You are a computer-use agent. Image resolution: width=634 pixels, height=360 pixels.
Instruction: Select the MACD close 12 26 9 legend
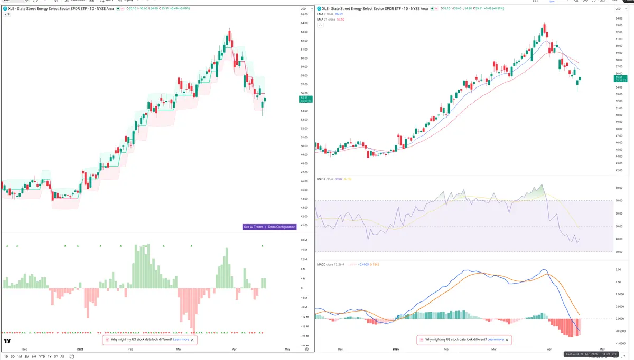click(330, 264)
